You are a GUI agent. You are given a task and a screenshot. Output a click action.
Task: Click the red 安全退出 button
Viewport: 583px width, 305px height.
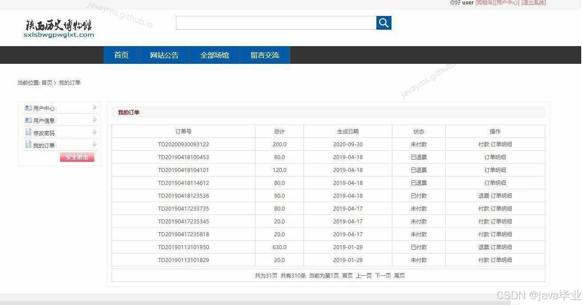tap(77, 157)
